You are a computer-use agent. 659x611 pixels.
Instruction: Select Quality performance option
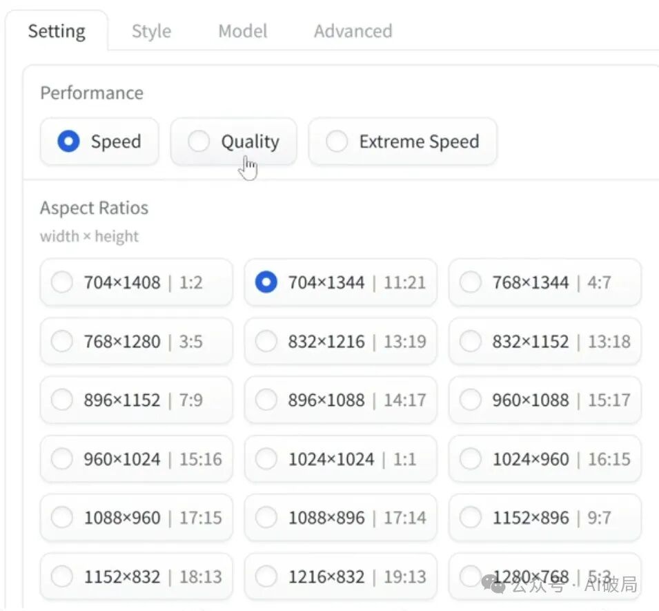pos(234,142)
